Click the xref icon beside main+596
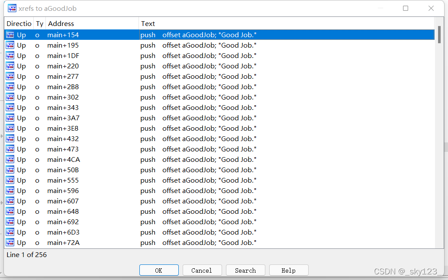Screen dimensions: 448x280 (10, 190)
